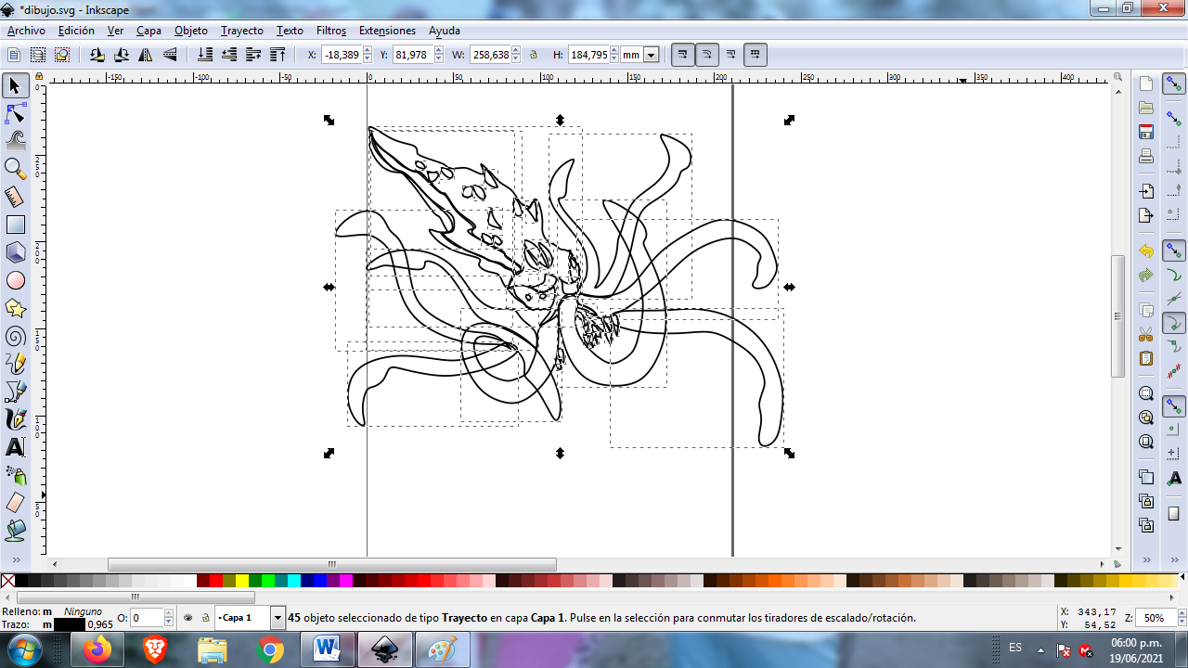The image size is (1188, 668).
Task: Click the X position stepper
Action: (x=369, y=55)
